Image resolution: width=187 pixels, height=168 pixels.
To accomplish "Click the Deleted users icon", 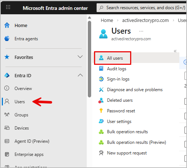I will pyautogui.click(x=101, y=100).
